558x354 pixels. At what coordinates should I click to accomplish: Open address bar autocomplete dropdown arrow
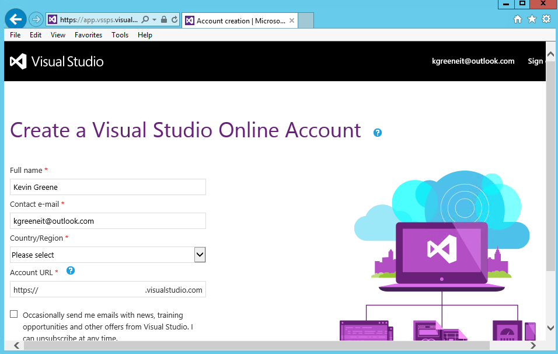pyautogui.click(x=155, y=20)
